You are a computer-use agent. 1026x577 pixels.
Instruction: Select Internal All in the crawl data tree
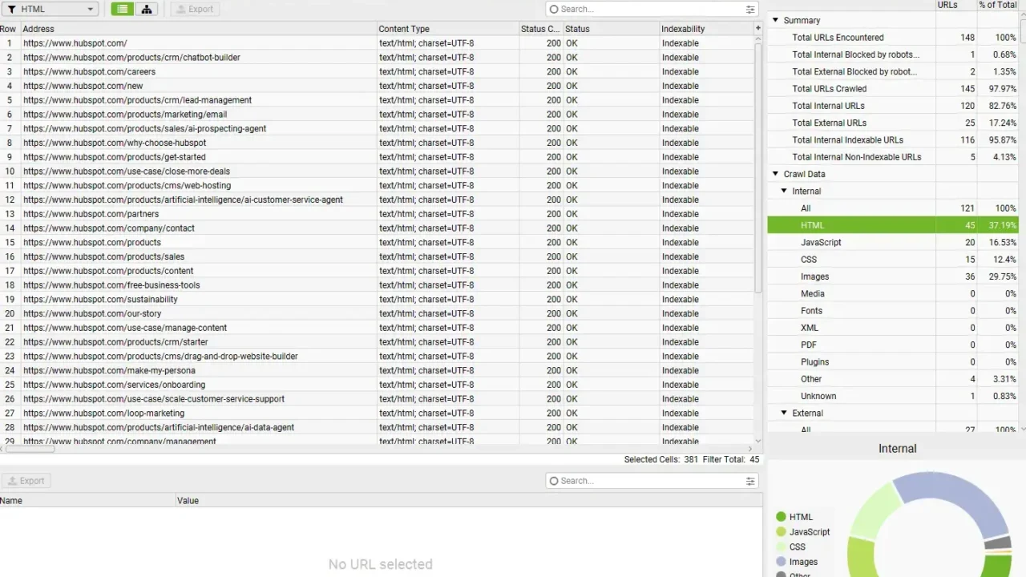pos(893,208)
